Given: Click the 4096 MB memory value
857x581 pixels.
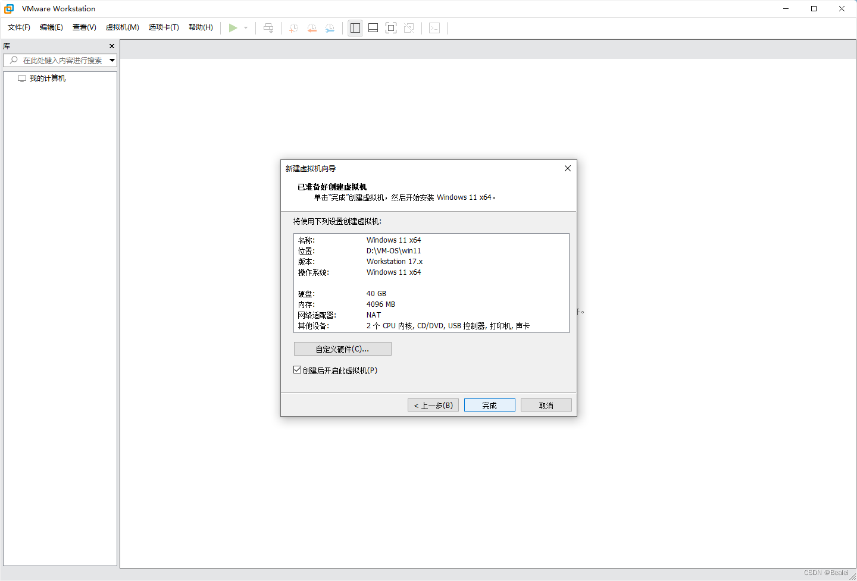Looking at the screenshot, I should 381,304.
